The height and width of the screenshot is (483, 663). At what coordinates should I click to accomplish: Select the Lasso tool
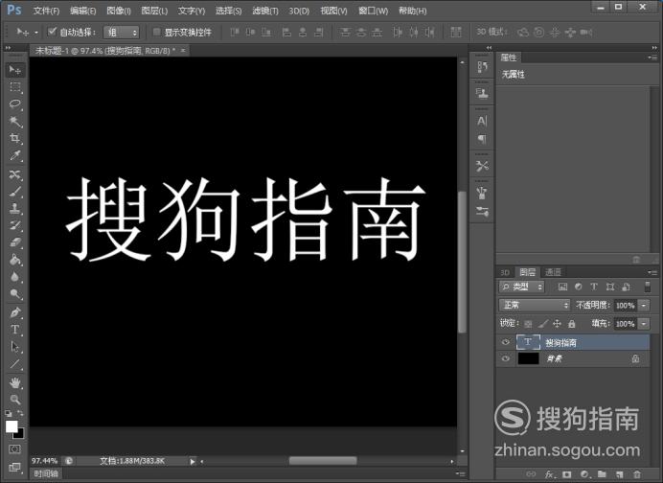[15, 104]
